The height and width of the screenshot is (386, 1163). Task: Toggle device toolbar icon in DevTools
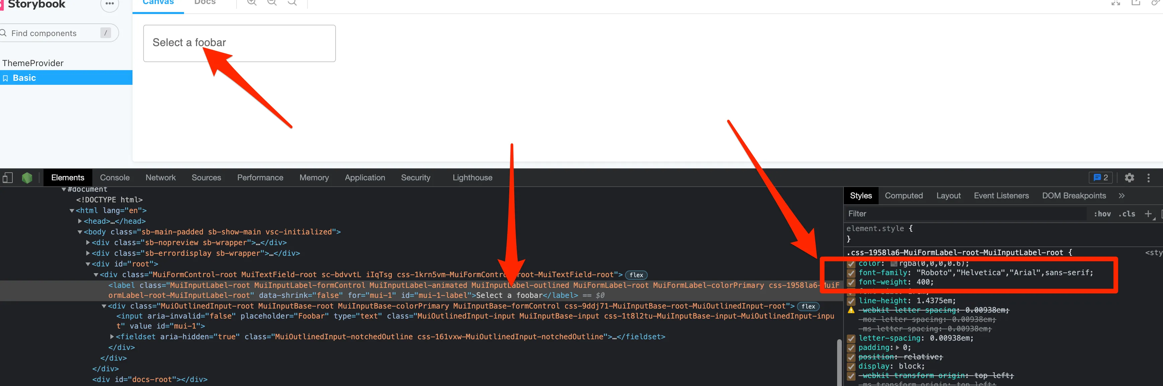click(8, 177)
